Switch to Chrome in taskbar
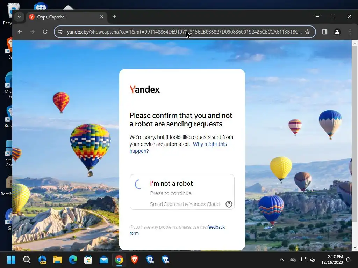The image size is (358, 268). pyautogui.click(x=119, y=260)
